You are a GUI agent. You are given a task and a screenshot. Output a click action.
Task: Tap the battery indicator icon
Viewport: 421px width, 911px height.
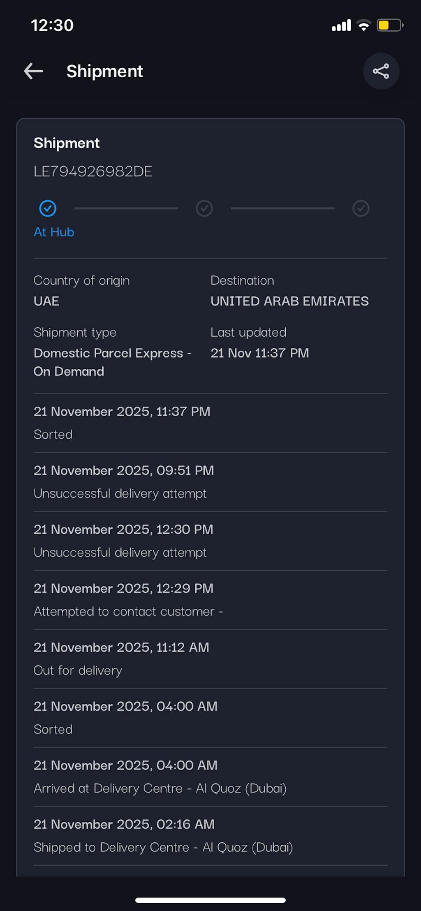[389, 25]
